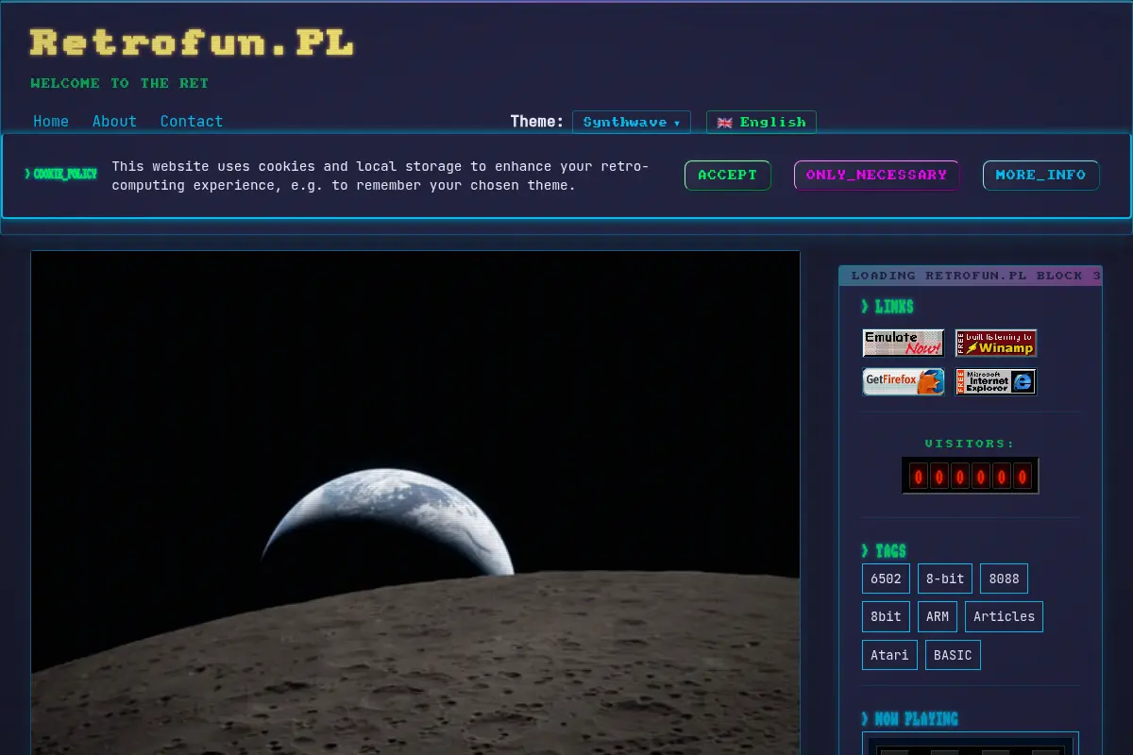
Task: Open the English language selector
Action: click(761, 122)
